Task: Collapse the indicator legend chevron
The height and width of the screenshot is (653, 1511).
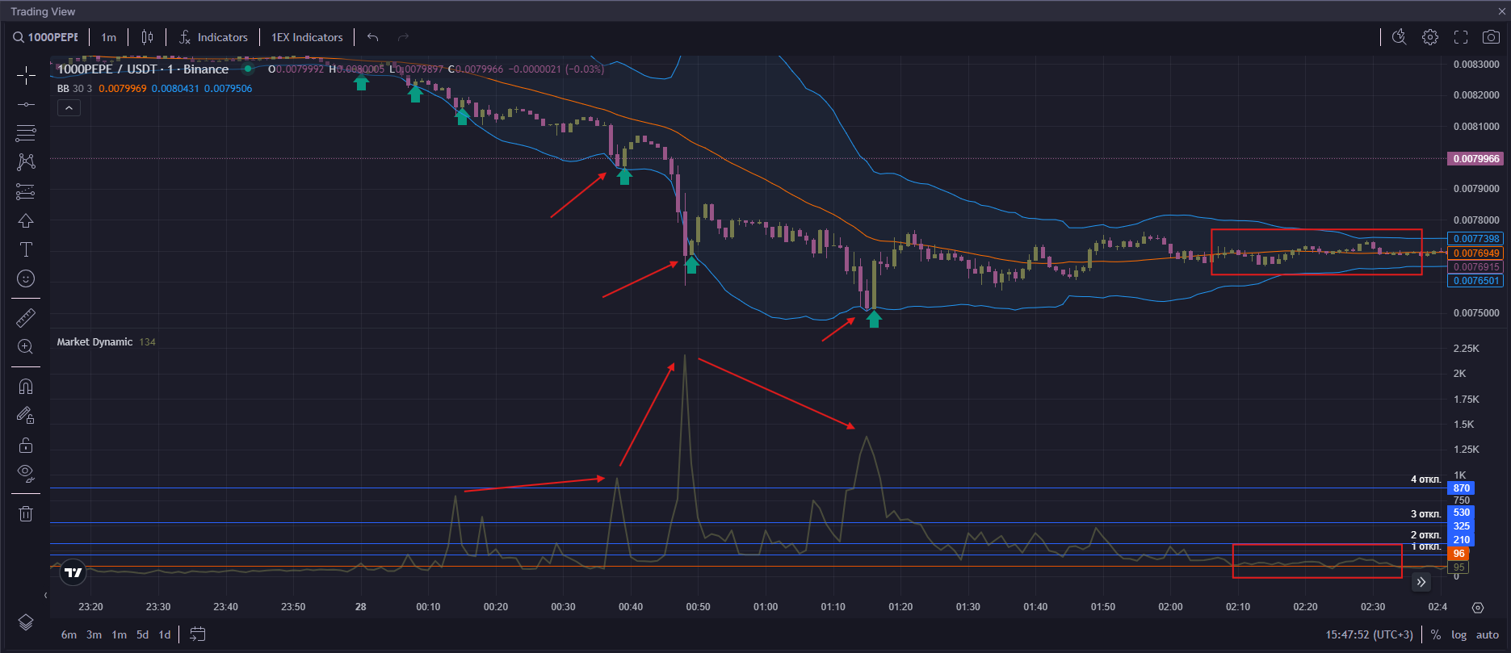Action: tap(69, 108)
